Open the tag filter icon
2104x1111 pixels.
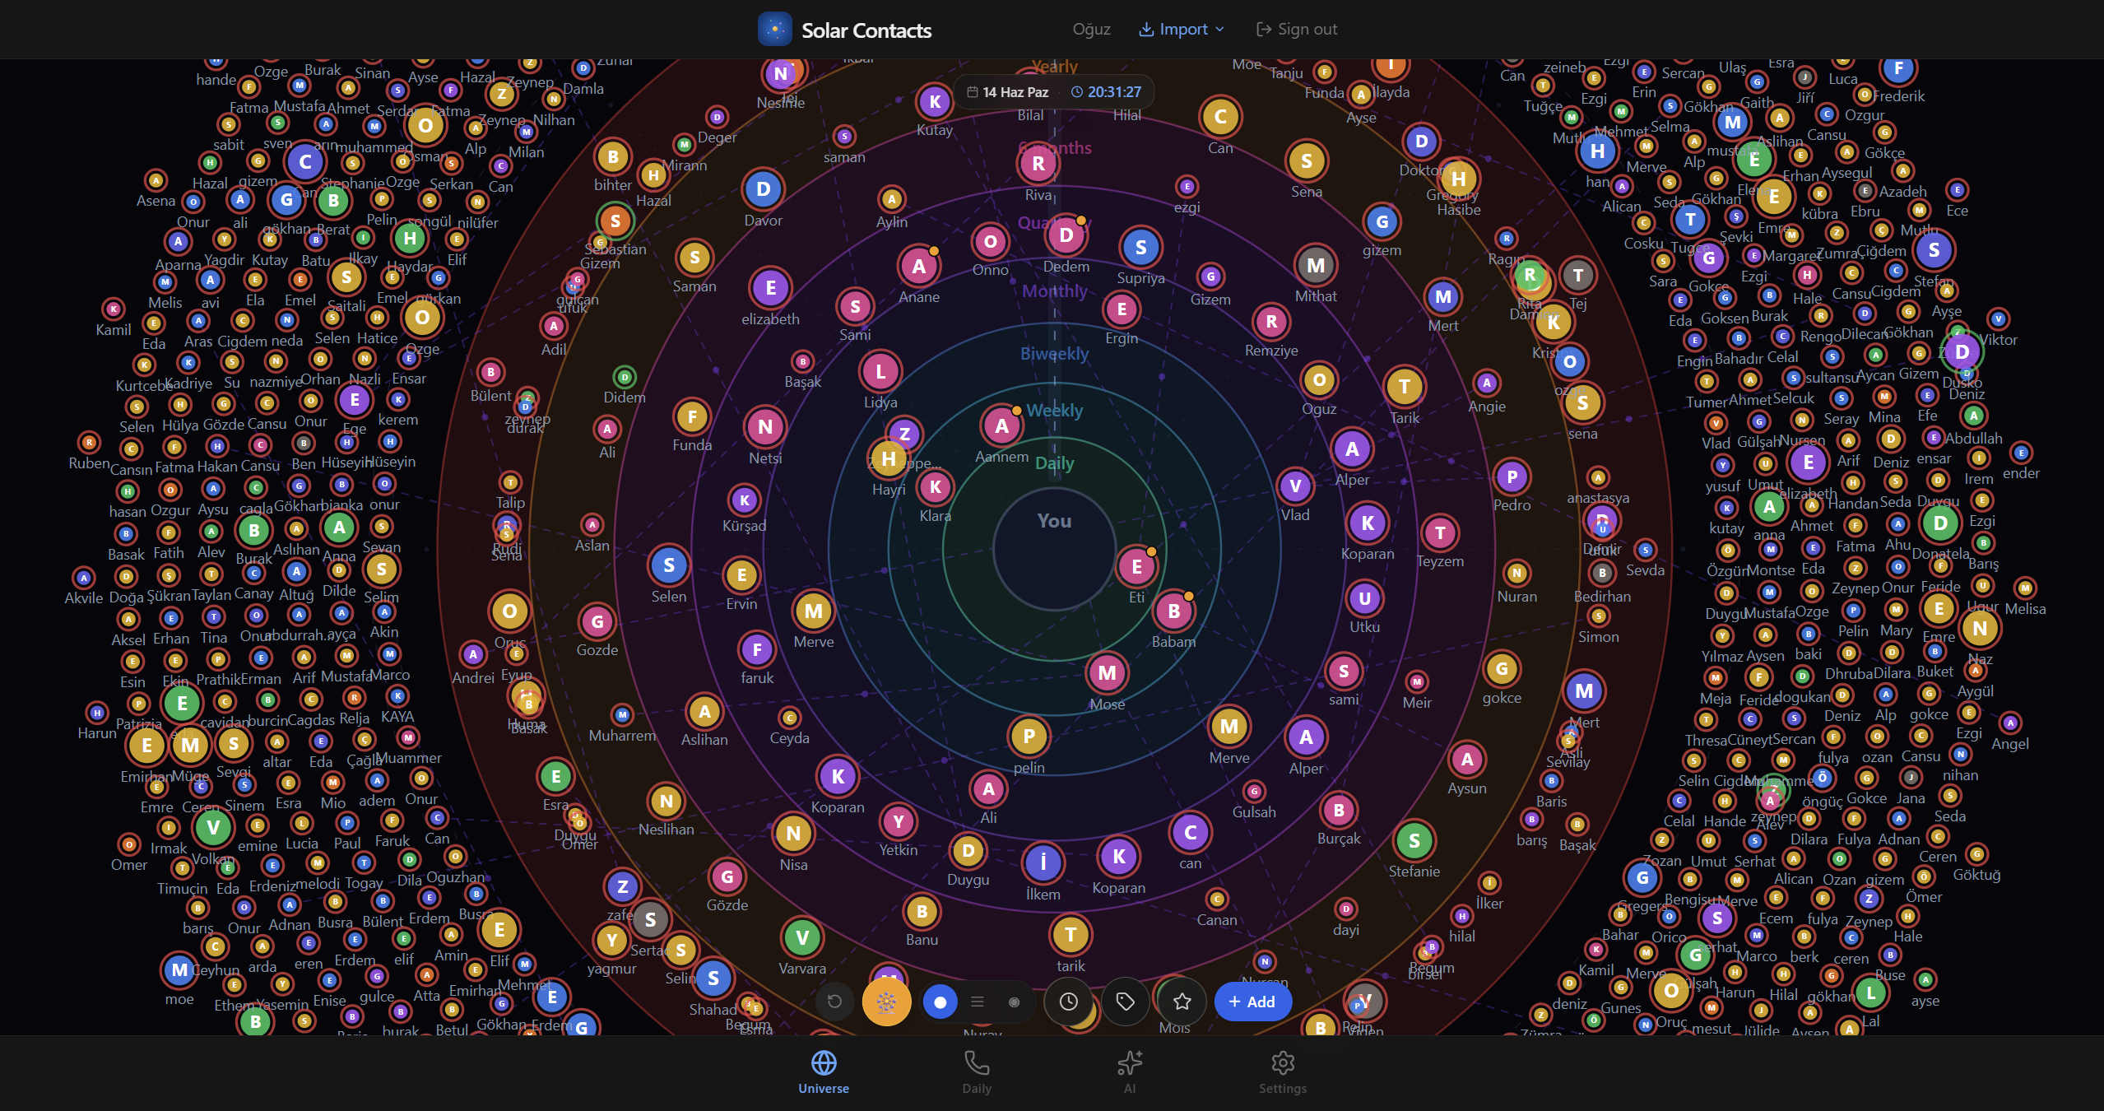(x=1125, y=1002)
